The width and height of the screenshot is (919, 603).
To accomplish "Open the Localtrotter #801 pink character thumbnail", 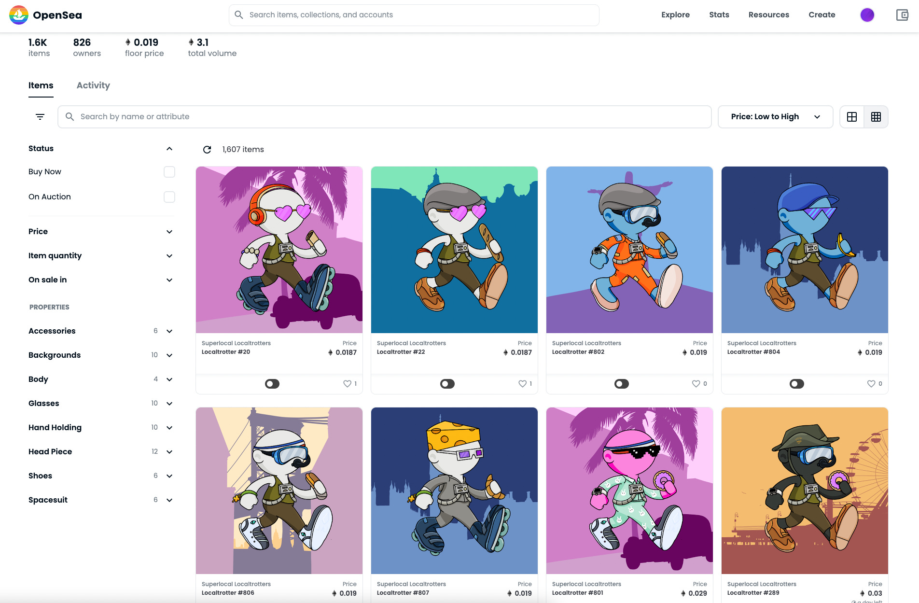I will (x=629, y=491).
